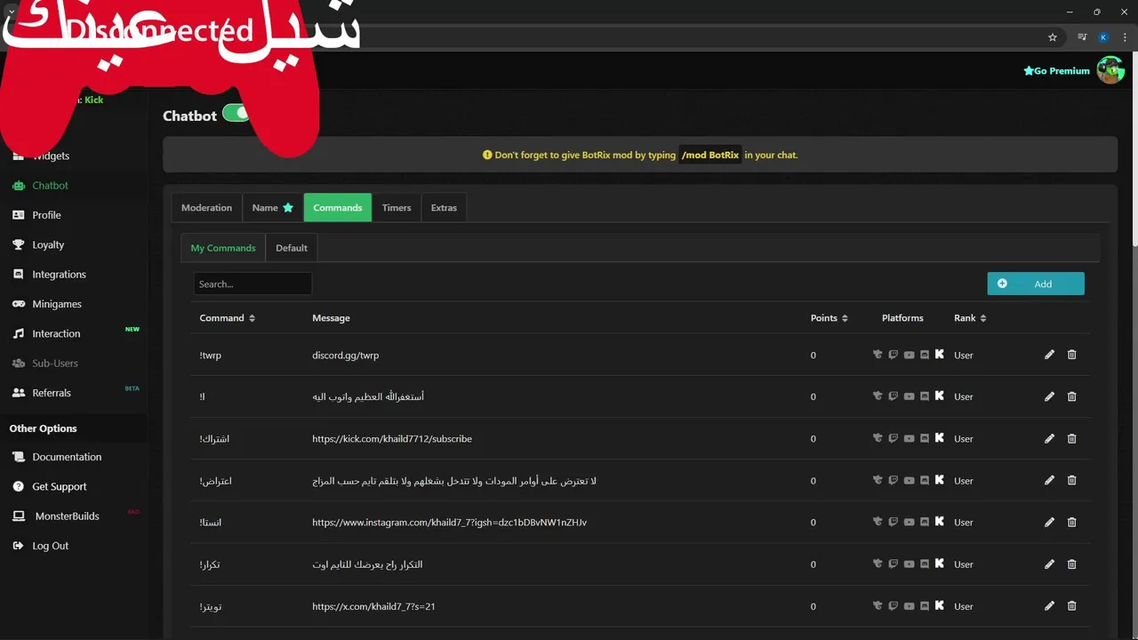Click the Twitch icon in kick.com subscribe row

click(x=894, y=438)
